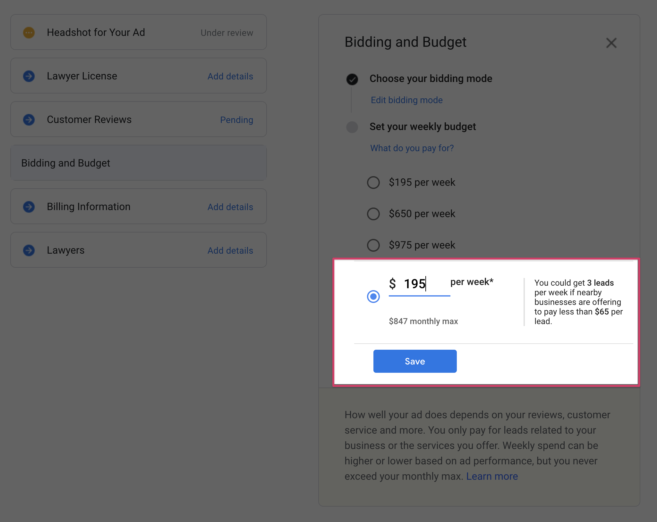657x522 pixels.
Task: Click the Billing Information arrow icon
Action: pyautogui.click(x=29, y=207)
